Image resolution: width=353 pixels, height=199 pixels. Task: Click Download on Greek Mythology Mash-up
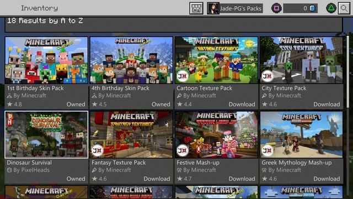point(327,179)
